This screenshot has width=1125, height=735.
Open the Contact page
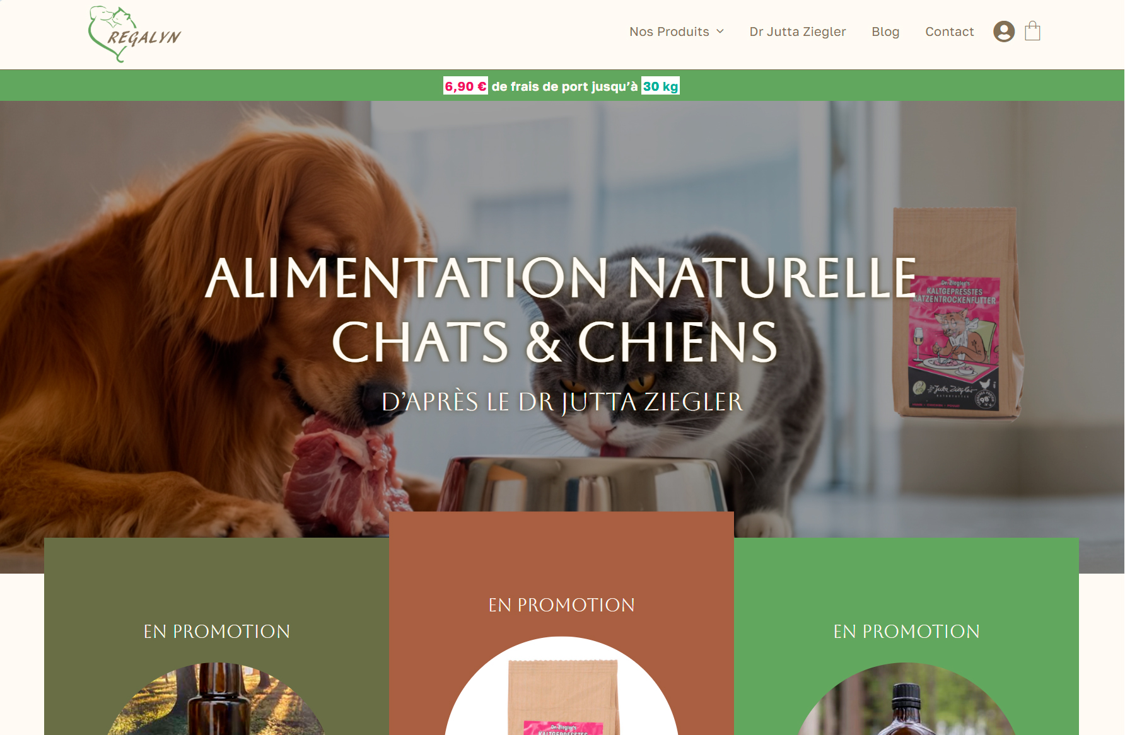pos(949,32)
